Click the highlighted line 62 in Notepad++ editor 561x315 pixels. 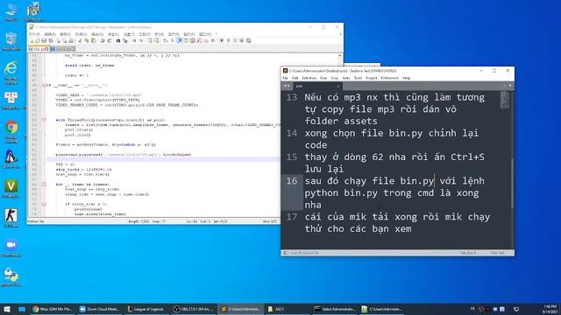pyautogui.click(x=163, y=159)
